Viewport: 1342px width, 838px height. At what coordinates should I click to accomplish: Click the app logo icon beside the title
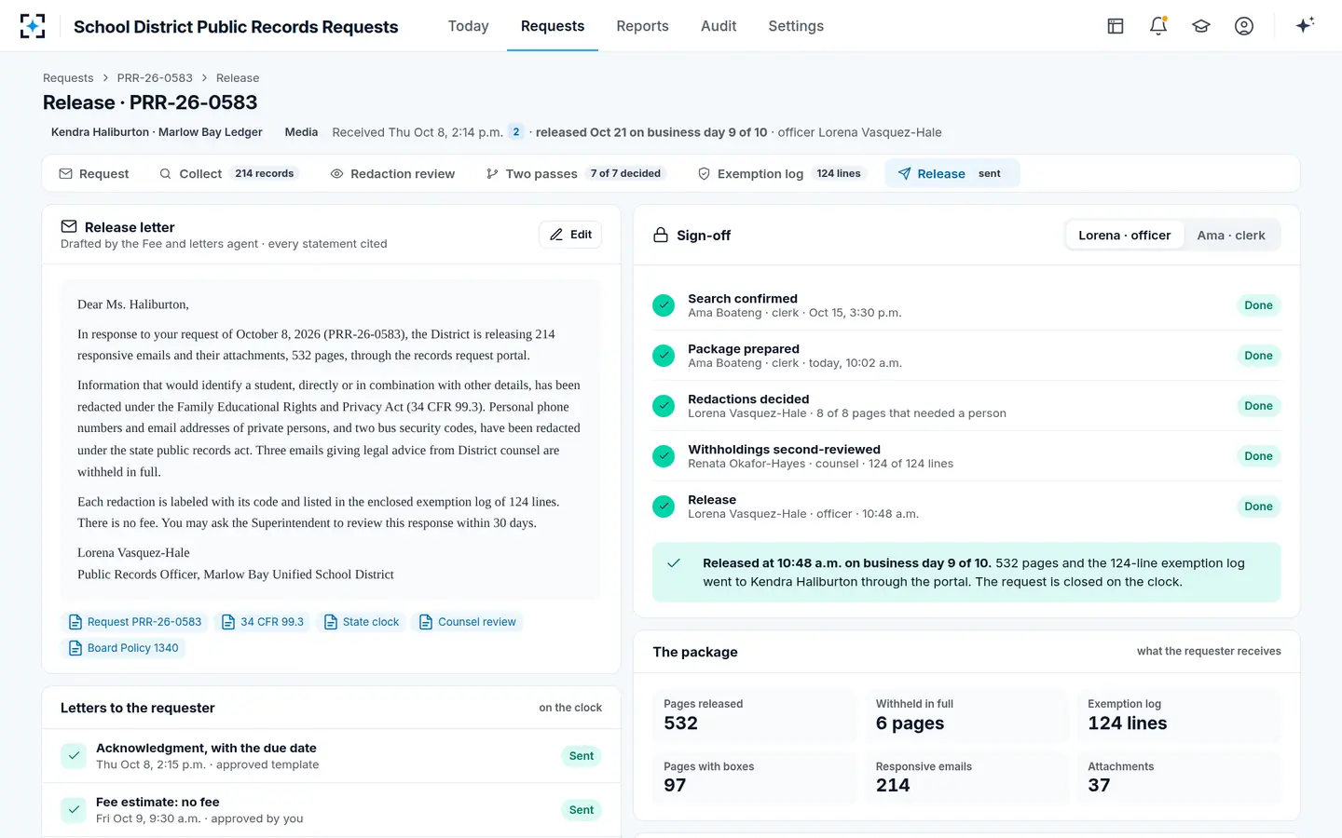tap(33, 26)
